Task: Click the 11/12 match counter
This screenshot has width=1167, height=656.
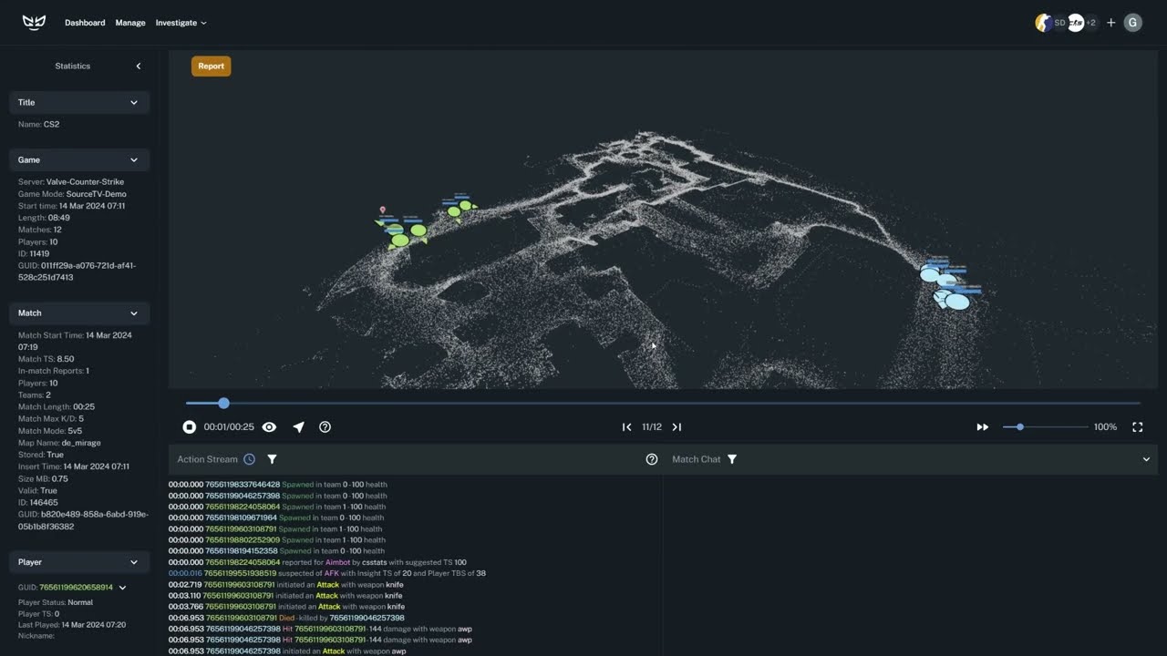Action: (x=652, y=426)
